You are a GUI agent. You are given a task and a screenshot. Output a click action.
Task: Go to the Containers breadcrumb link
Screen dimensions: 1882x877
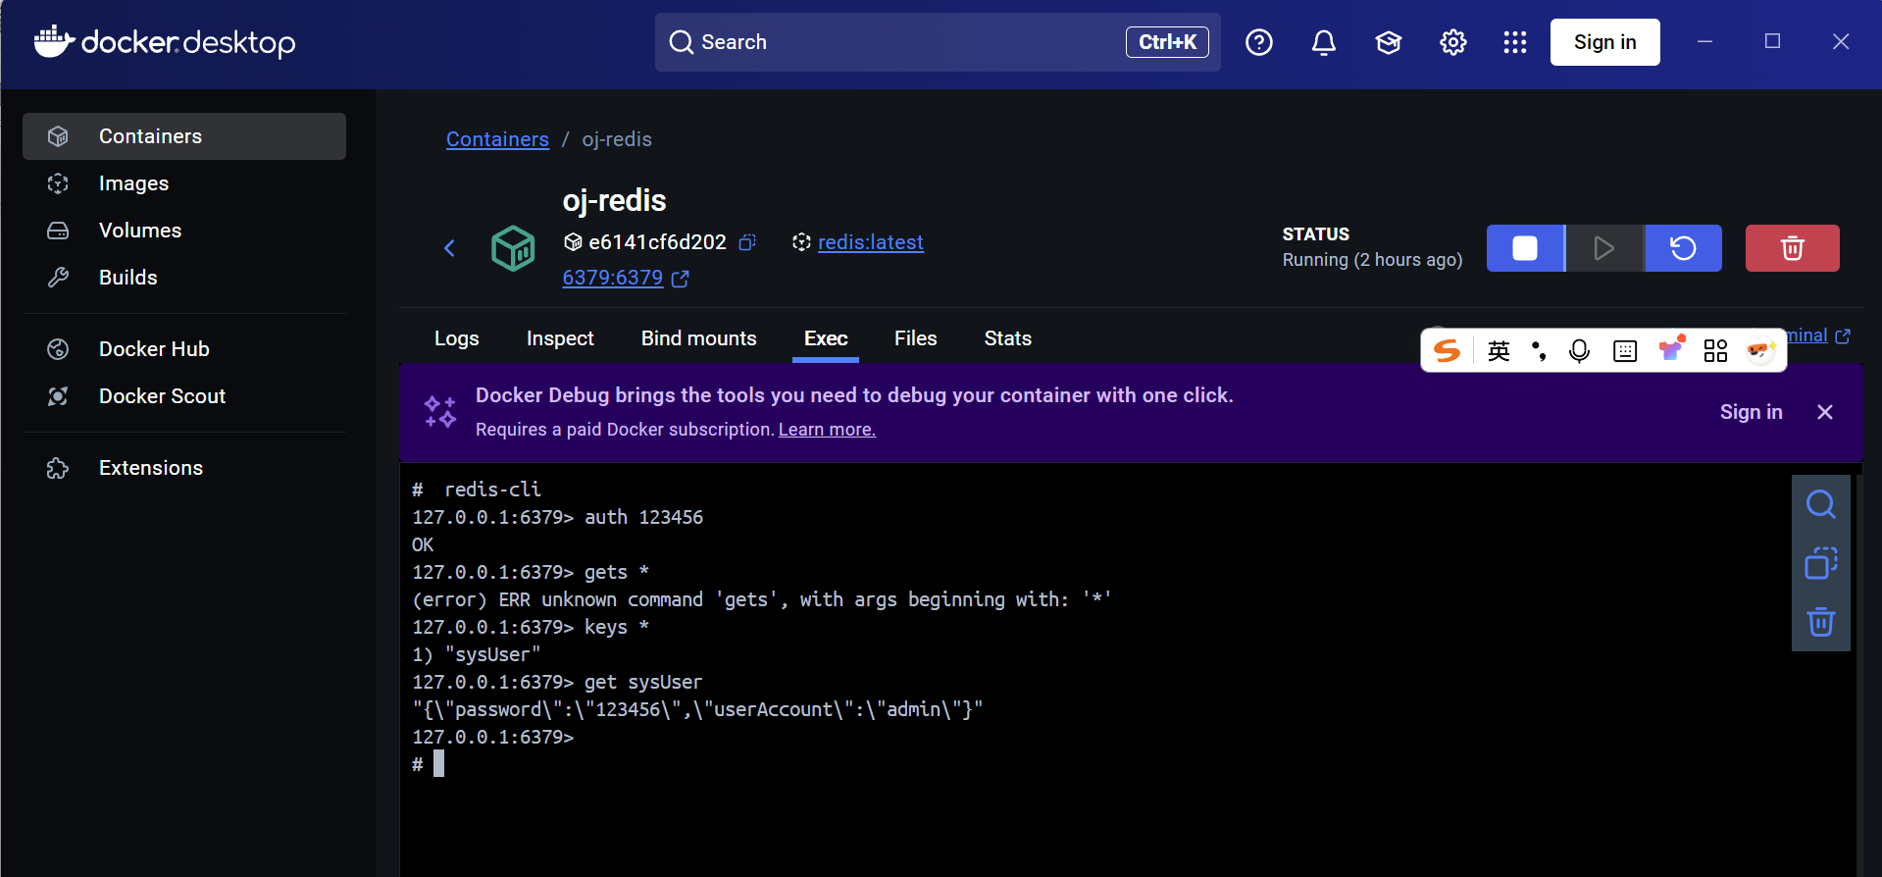tap(497, 139)
